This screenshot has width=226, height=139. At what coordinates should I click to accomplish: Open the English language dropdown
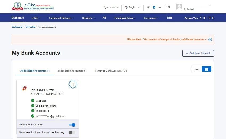132,7
